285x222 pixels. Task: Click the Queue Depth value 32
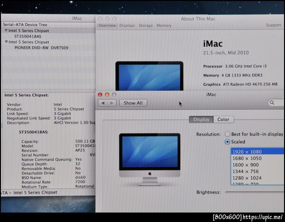click(77, 164)
